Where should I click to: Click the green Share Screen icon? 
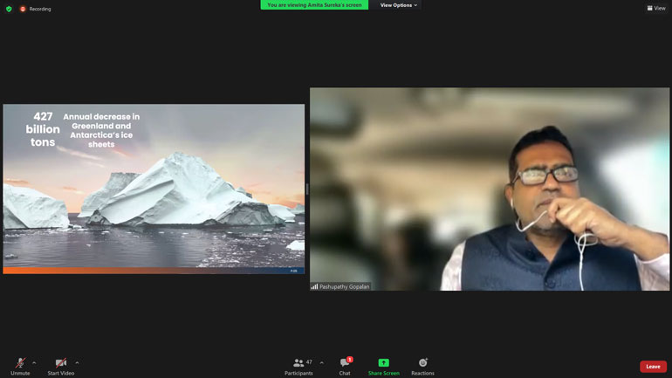pos(383,362)
